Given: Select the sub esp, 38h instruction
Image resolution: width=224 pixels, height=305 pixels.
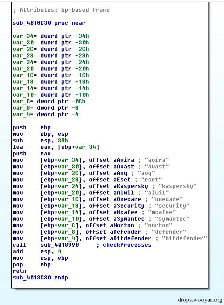Looking at the screenshot, I should (40, 141).
